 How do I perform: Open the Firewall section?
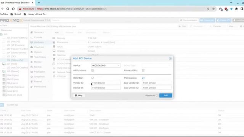click(38, 81)
